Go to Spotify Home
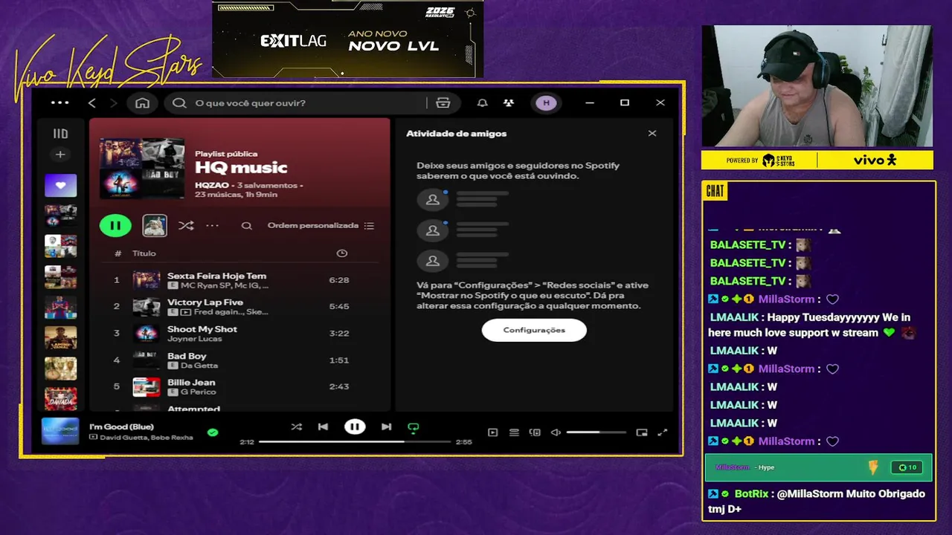This screenshot has height=535, width=952. pos(142,103)
